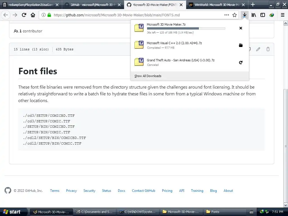288x216 pixels.
Task: Open the browser home page
Action: 33,15
